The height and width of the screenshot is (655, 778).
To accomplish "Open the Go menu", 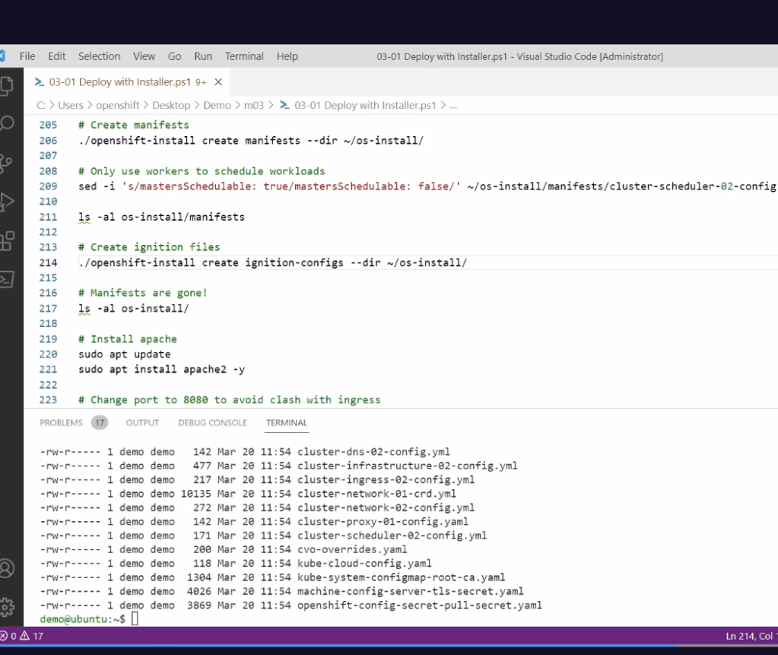I will pyautogui.click(x=175, y=56).
